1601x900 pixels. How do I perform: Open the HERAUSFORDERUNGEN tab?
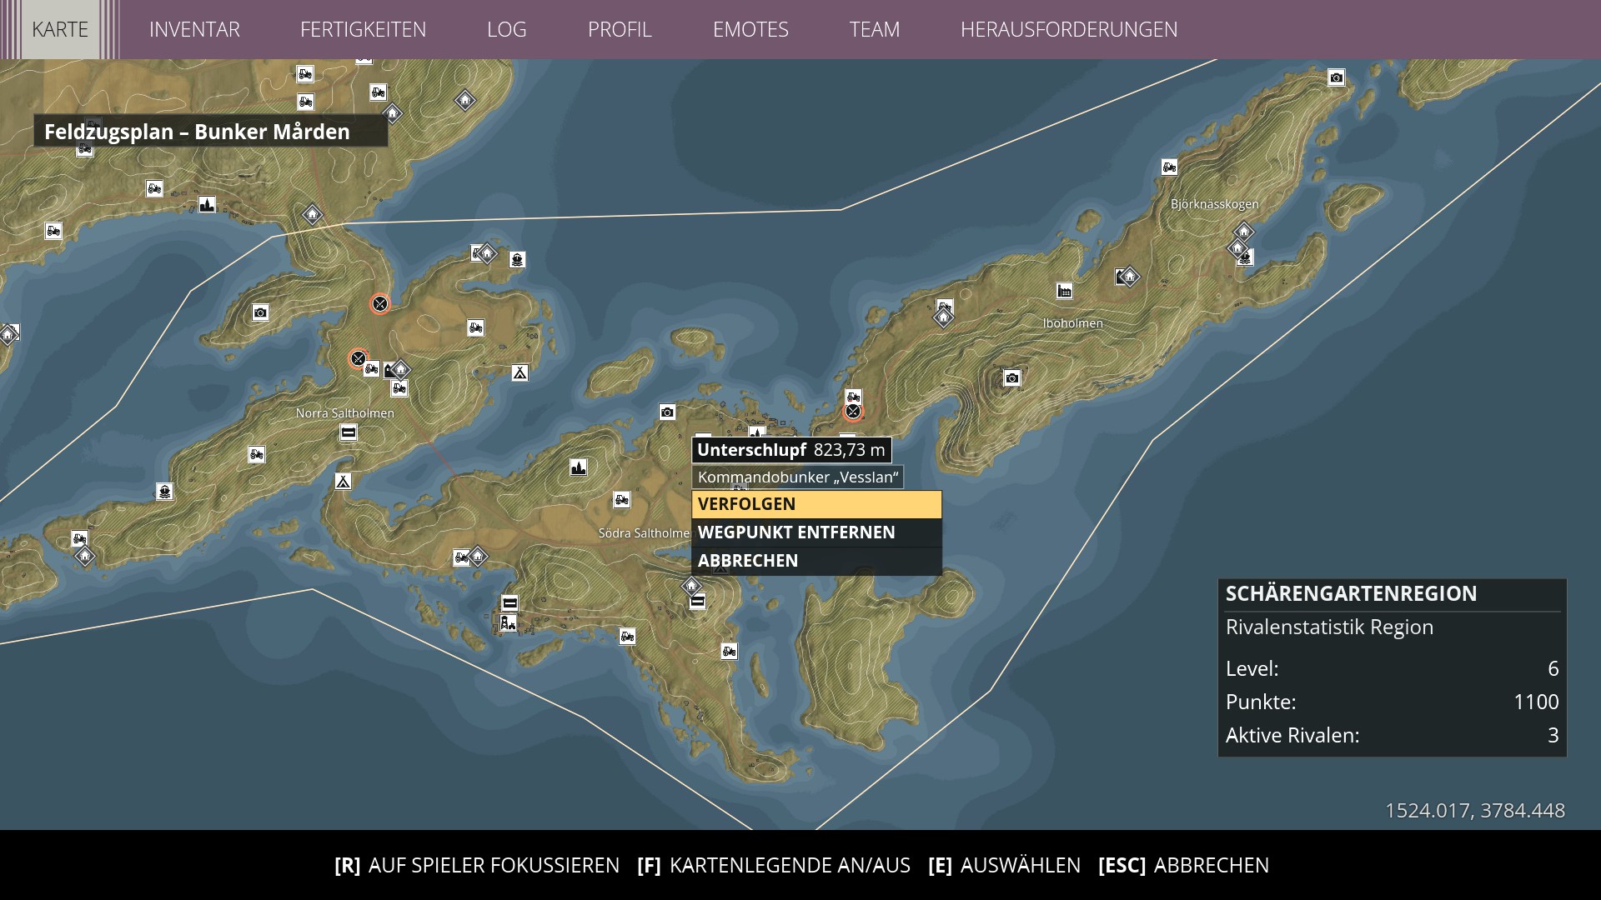(1069, 29)
